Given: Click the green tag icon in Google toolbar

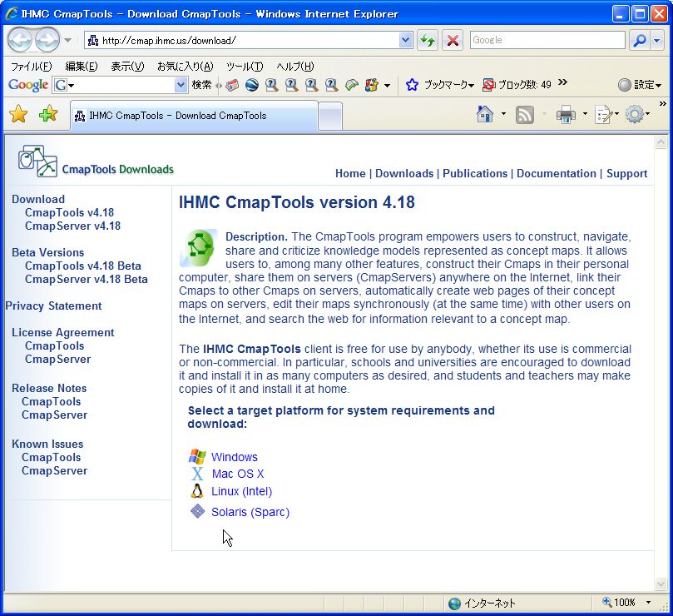Looking at the screenshot, I should [352, 85].
